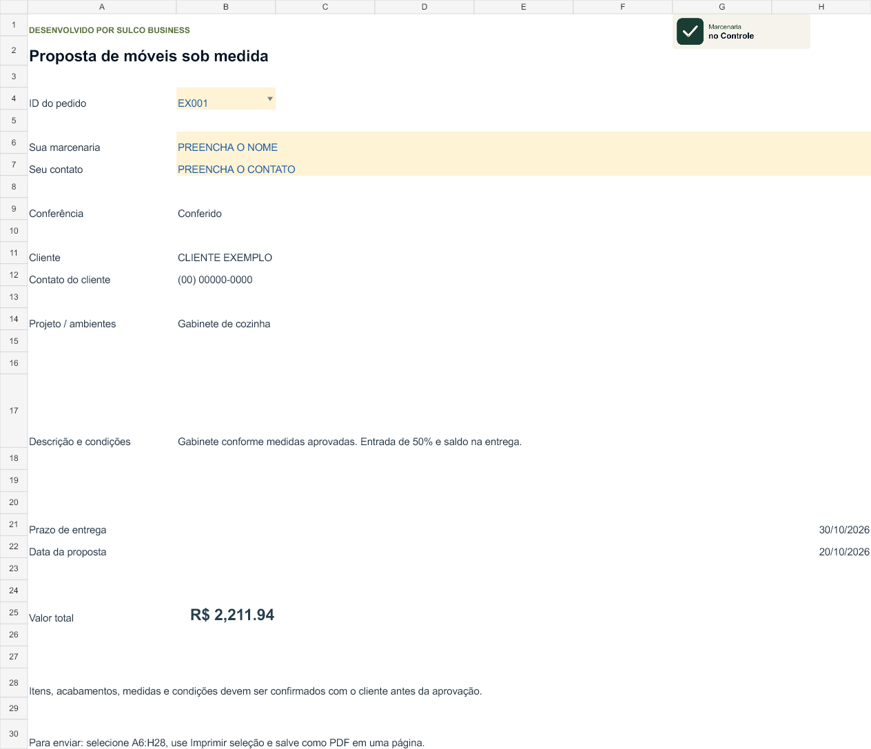Click the proposal date '20/10/2026'
This screenshot has height=749, width=871.
point(844,552)
